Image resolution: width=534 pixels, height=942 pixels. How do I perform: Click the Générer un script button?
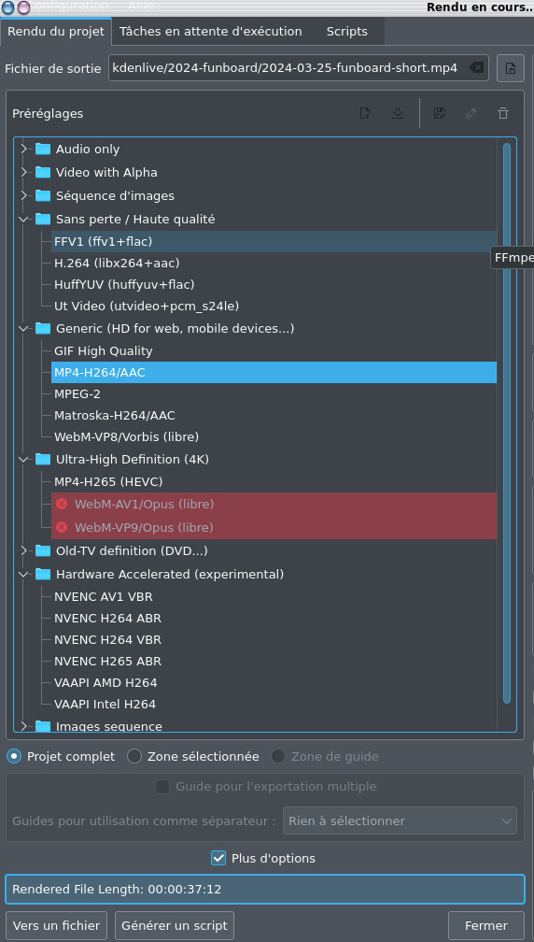tap(174, 925)
